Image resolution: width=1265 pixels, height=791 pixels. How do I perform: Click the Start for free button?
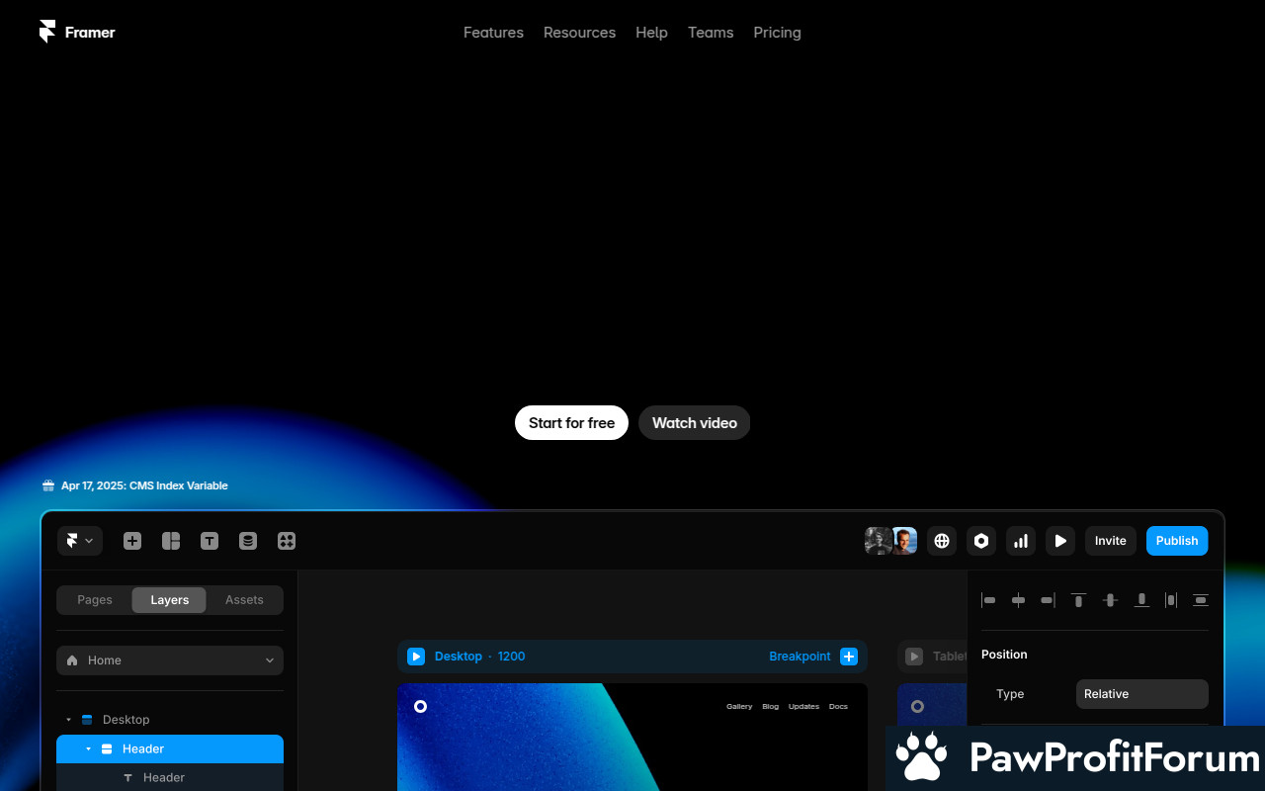571,423
